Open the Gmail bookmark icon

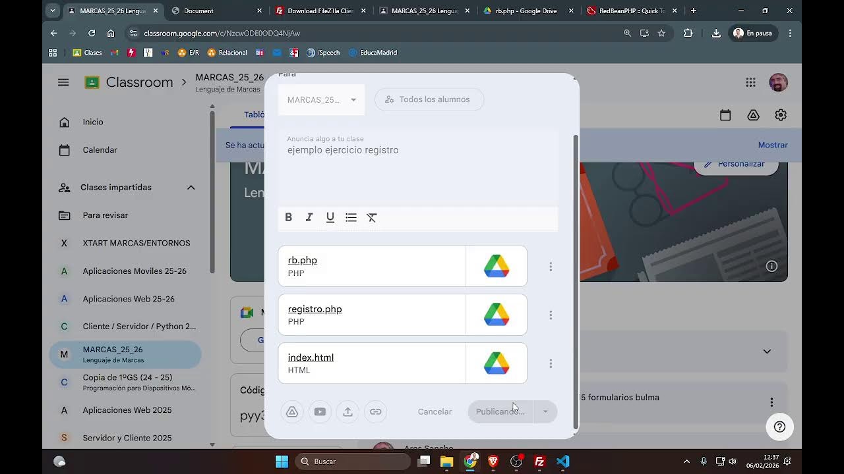114,53
